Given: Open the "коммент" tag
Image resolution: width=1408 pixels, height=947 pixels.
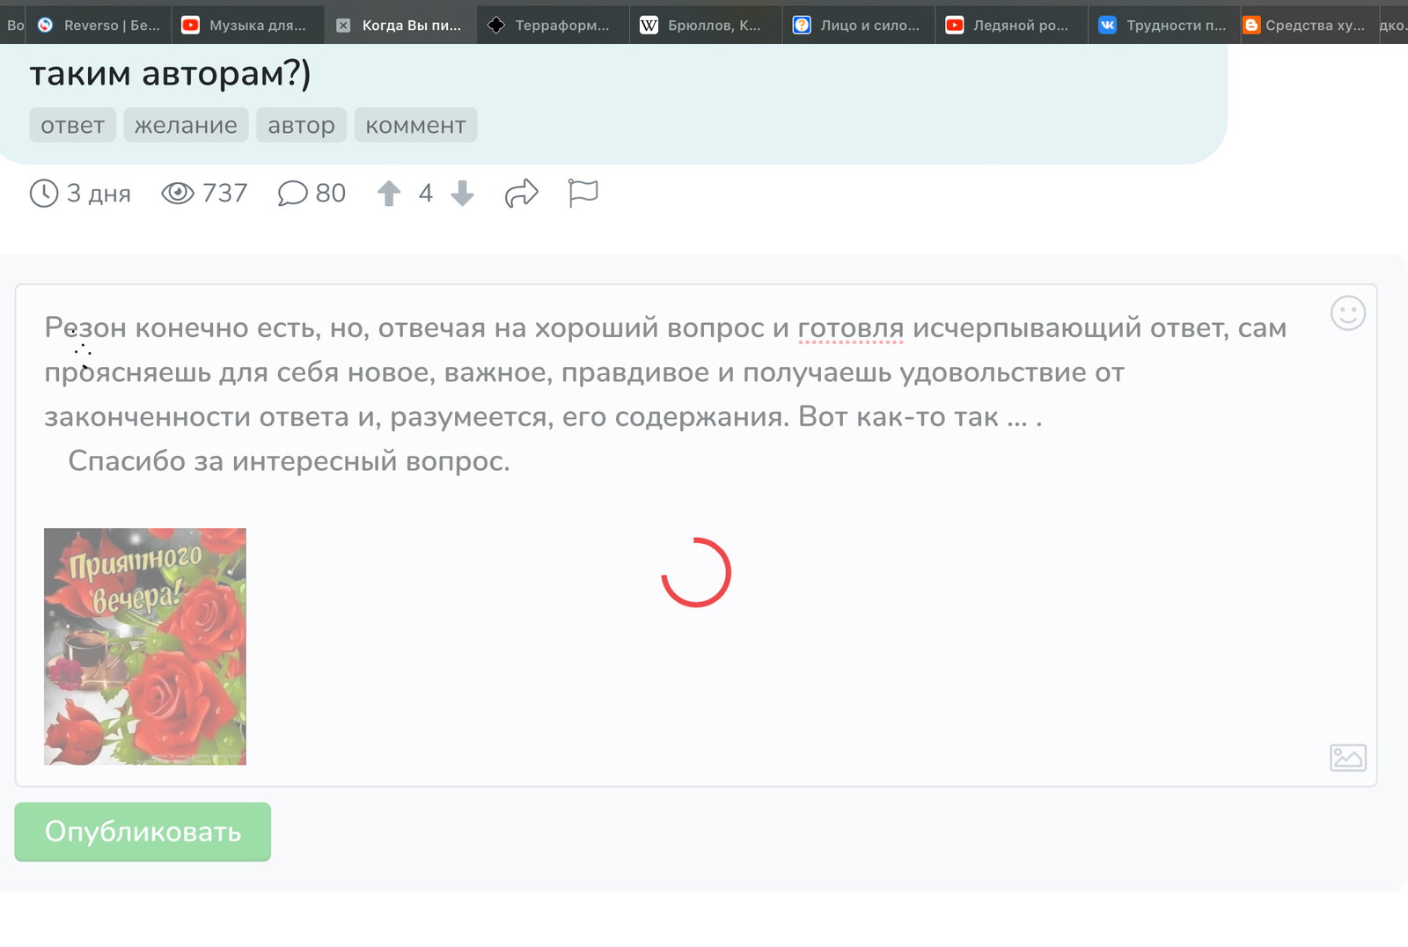Looking at the screenshot, I should [x=415, y=125].
